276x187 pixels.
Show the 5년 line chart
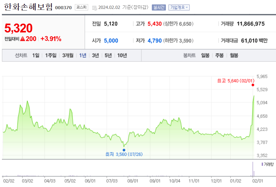pyautogui.click(x=108, y=55)
